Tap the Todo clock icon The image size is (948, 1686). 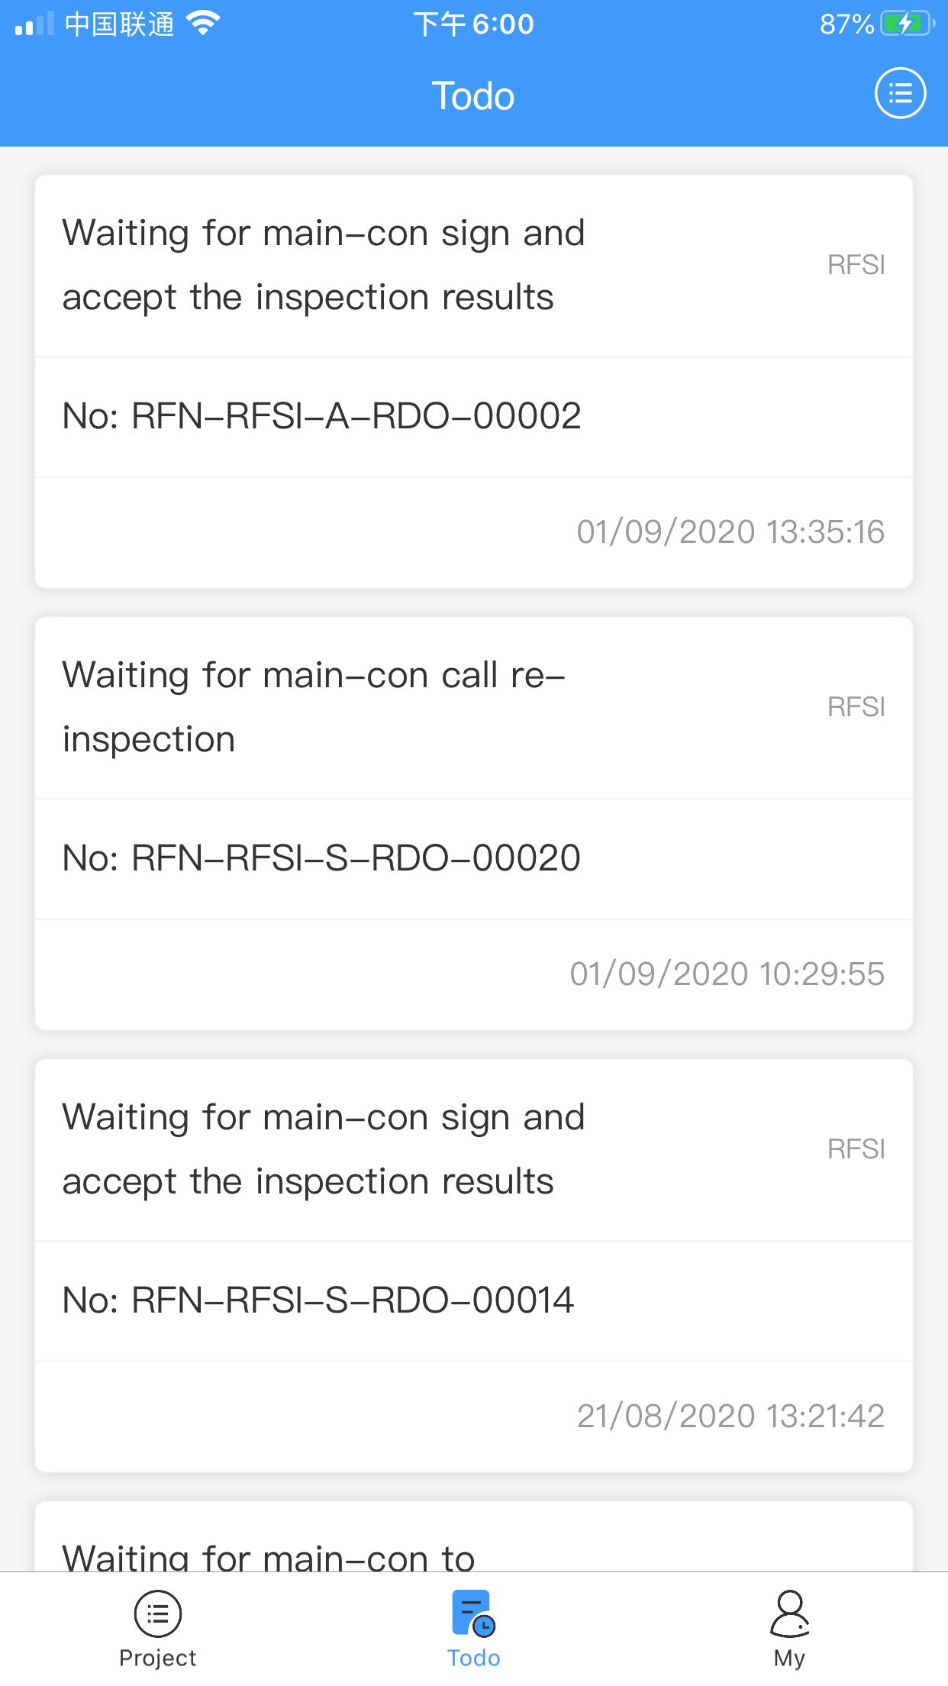click(473, 1613)
